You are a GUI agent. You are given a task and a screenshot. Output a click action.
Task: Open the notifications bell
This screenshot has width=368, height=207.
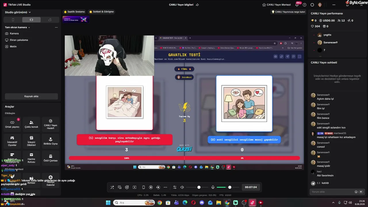tap(297, 5)
